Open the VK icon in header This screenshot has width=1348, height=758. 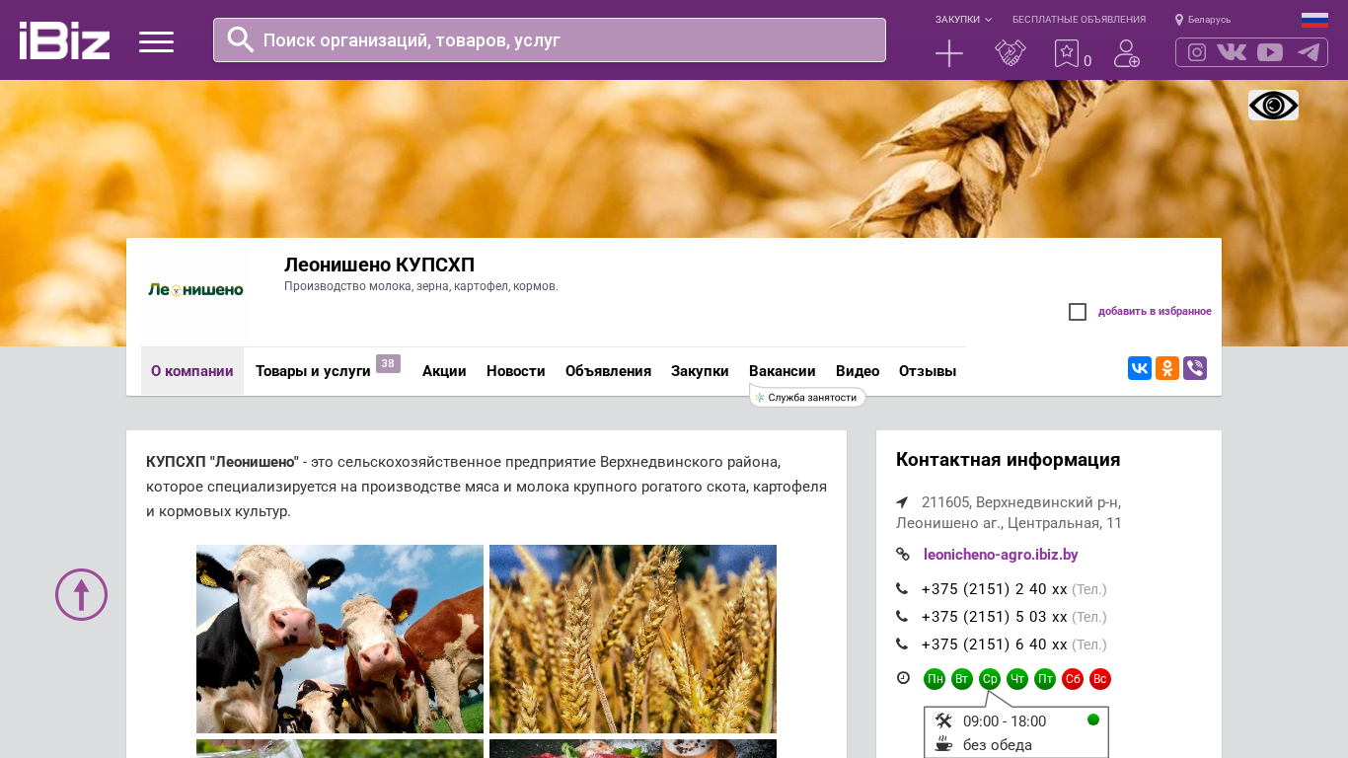1232,52
